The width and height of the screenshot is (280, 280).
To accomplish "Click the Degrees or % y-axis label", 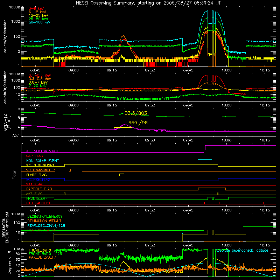I will pos(9,262).
